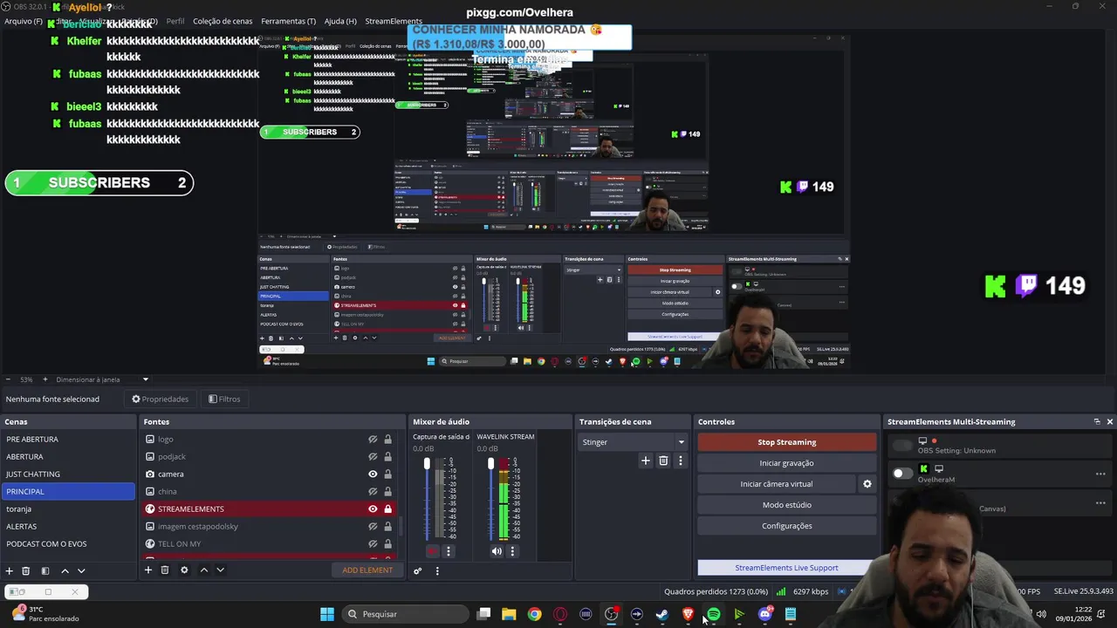Unlock the STREAMELEMENTS source
The image size is (1117, 628).
click(387, 509)
